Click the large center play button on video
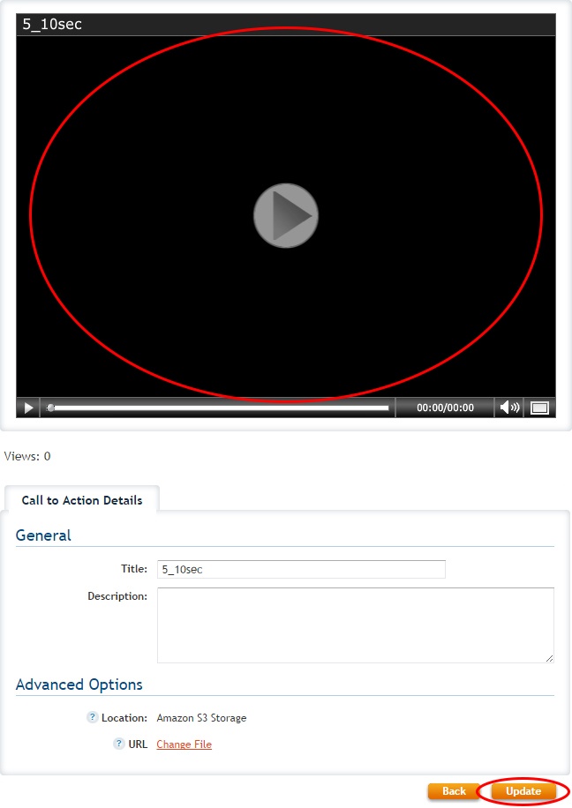The image size is (572, 808). (x=286, y=215)
